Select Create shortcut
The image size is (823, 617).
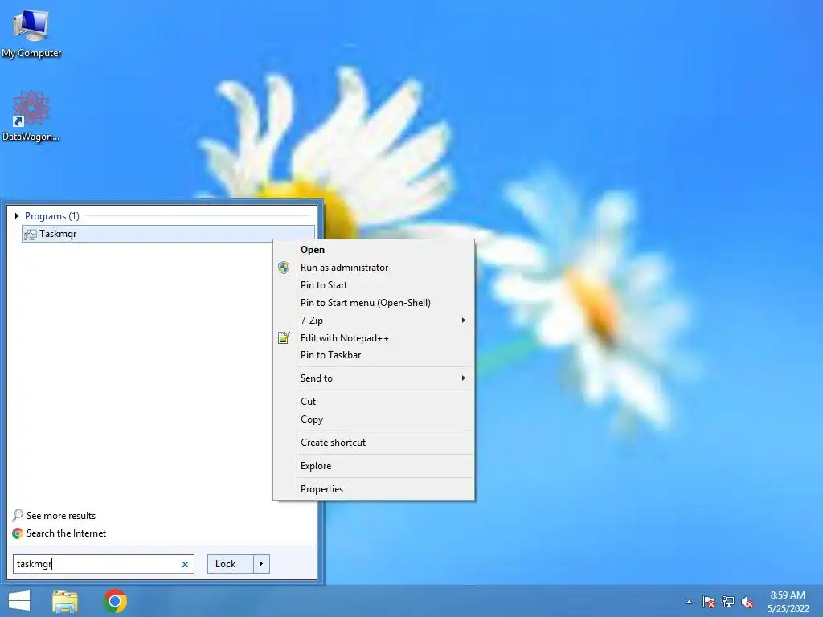point(374,443)
